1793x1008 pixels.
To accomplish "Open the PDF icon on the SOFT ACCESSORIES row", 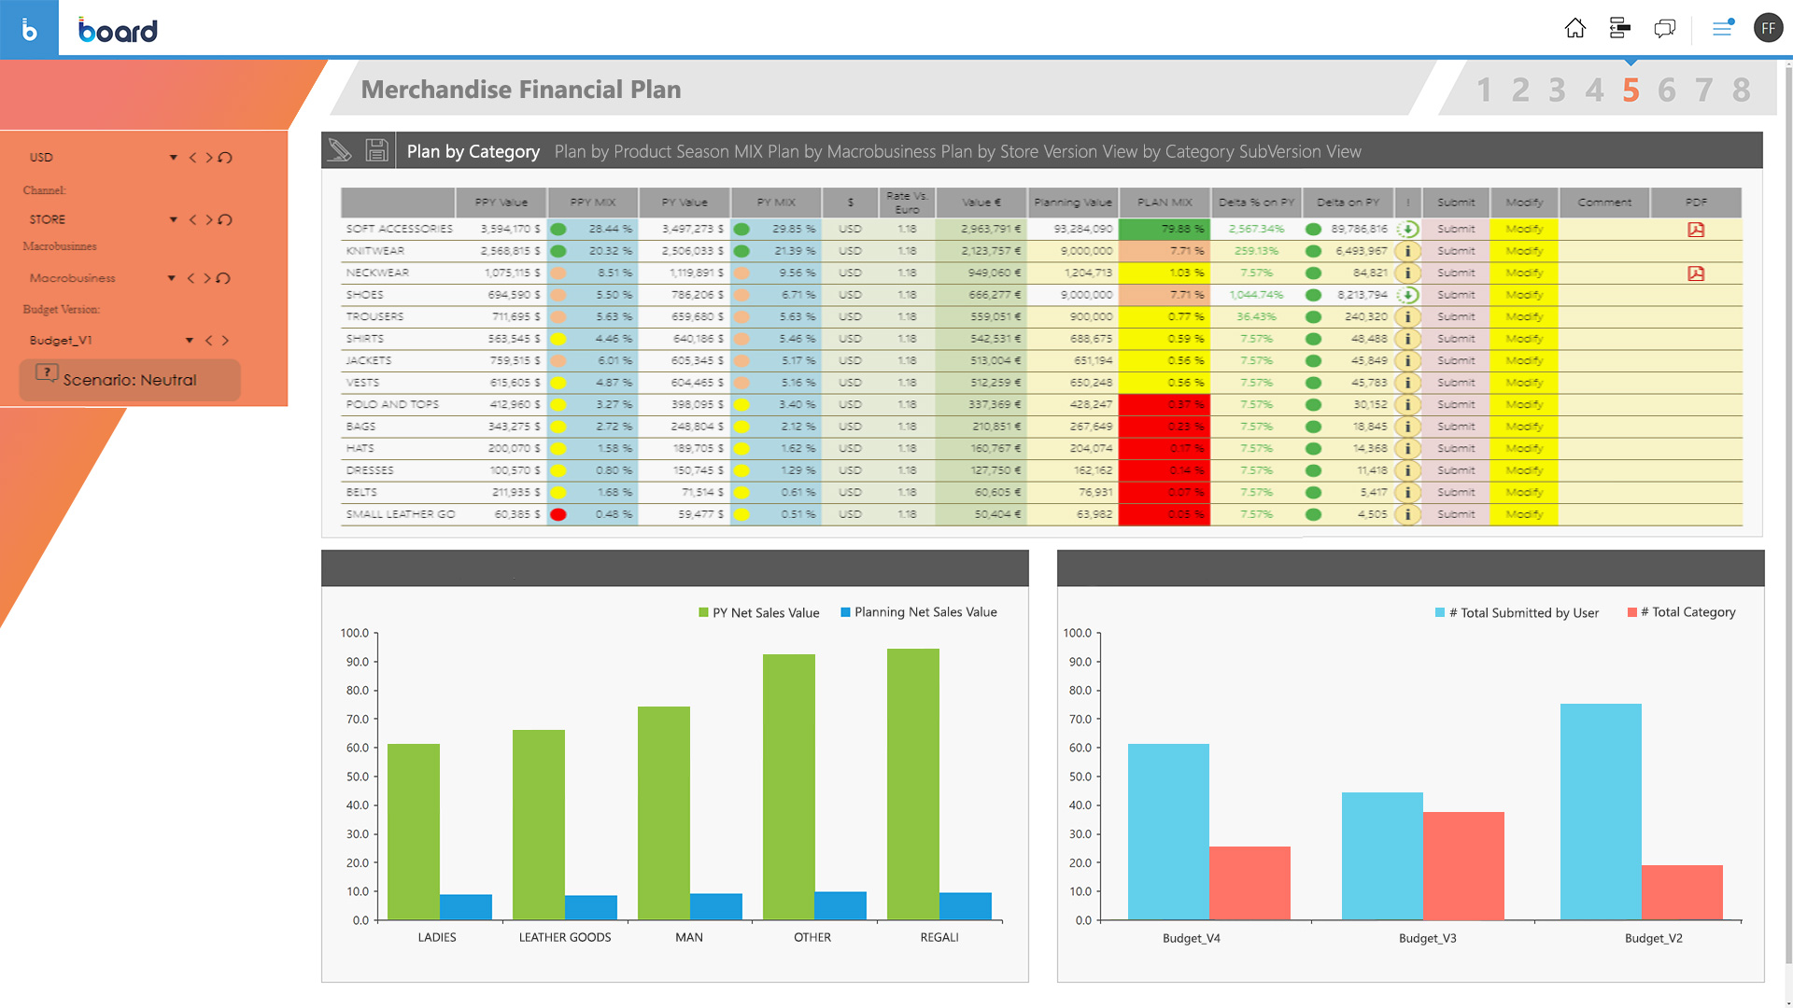I will click(1696, 229).
